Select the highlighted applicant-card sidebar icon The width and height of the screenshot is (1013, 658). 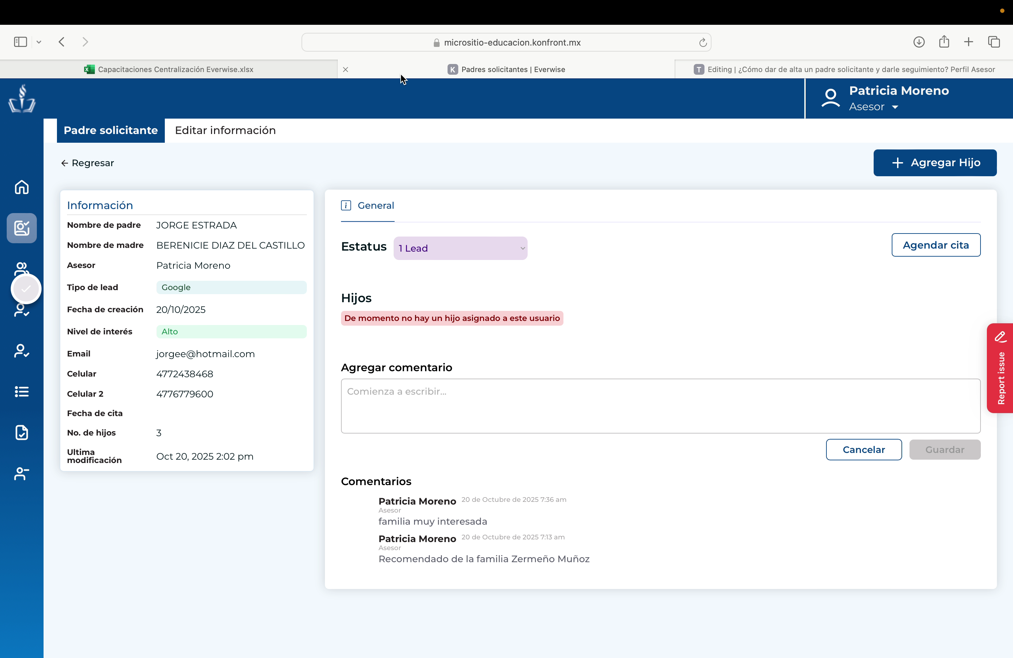click(x=22, y=228)
